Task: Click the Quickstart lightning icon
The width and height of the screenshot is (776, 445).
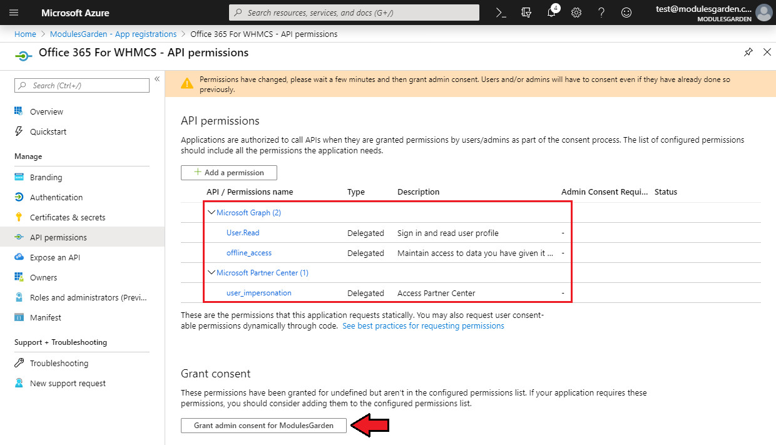Action: pos(19,131)
